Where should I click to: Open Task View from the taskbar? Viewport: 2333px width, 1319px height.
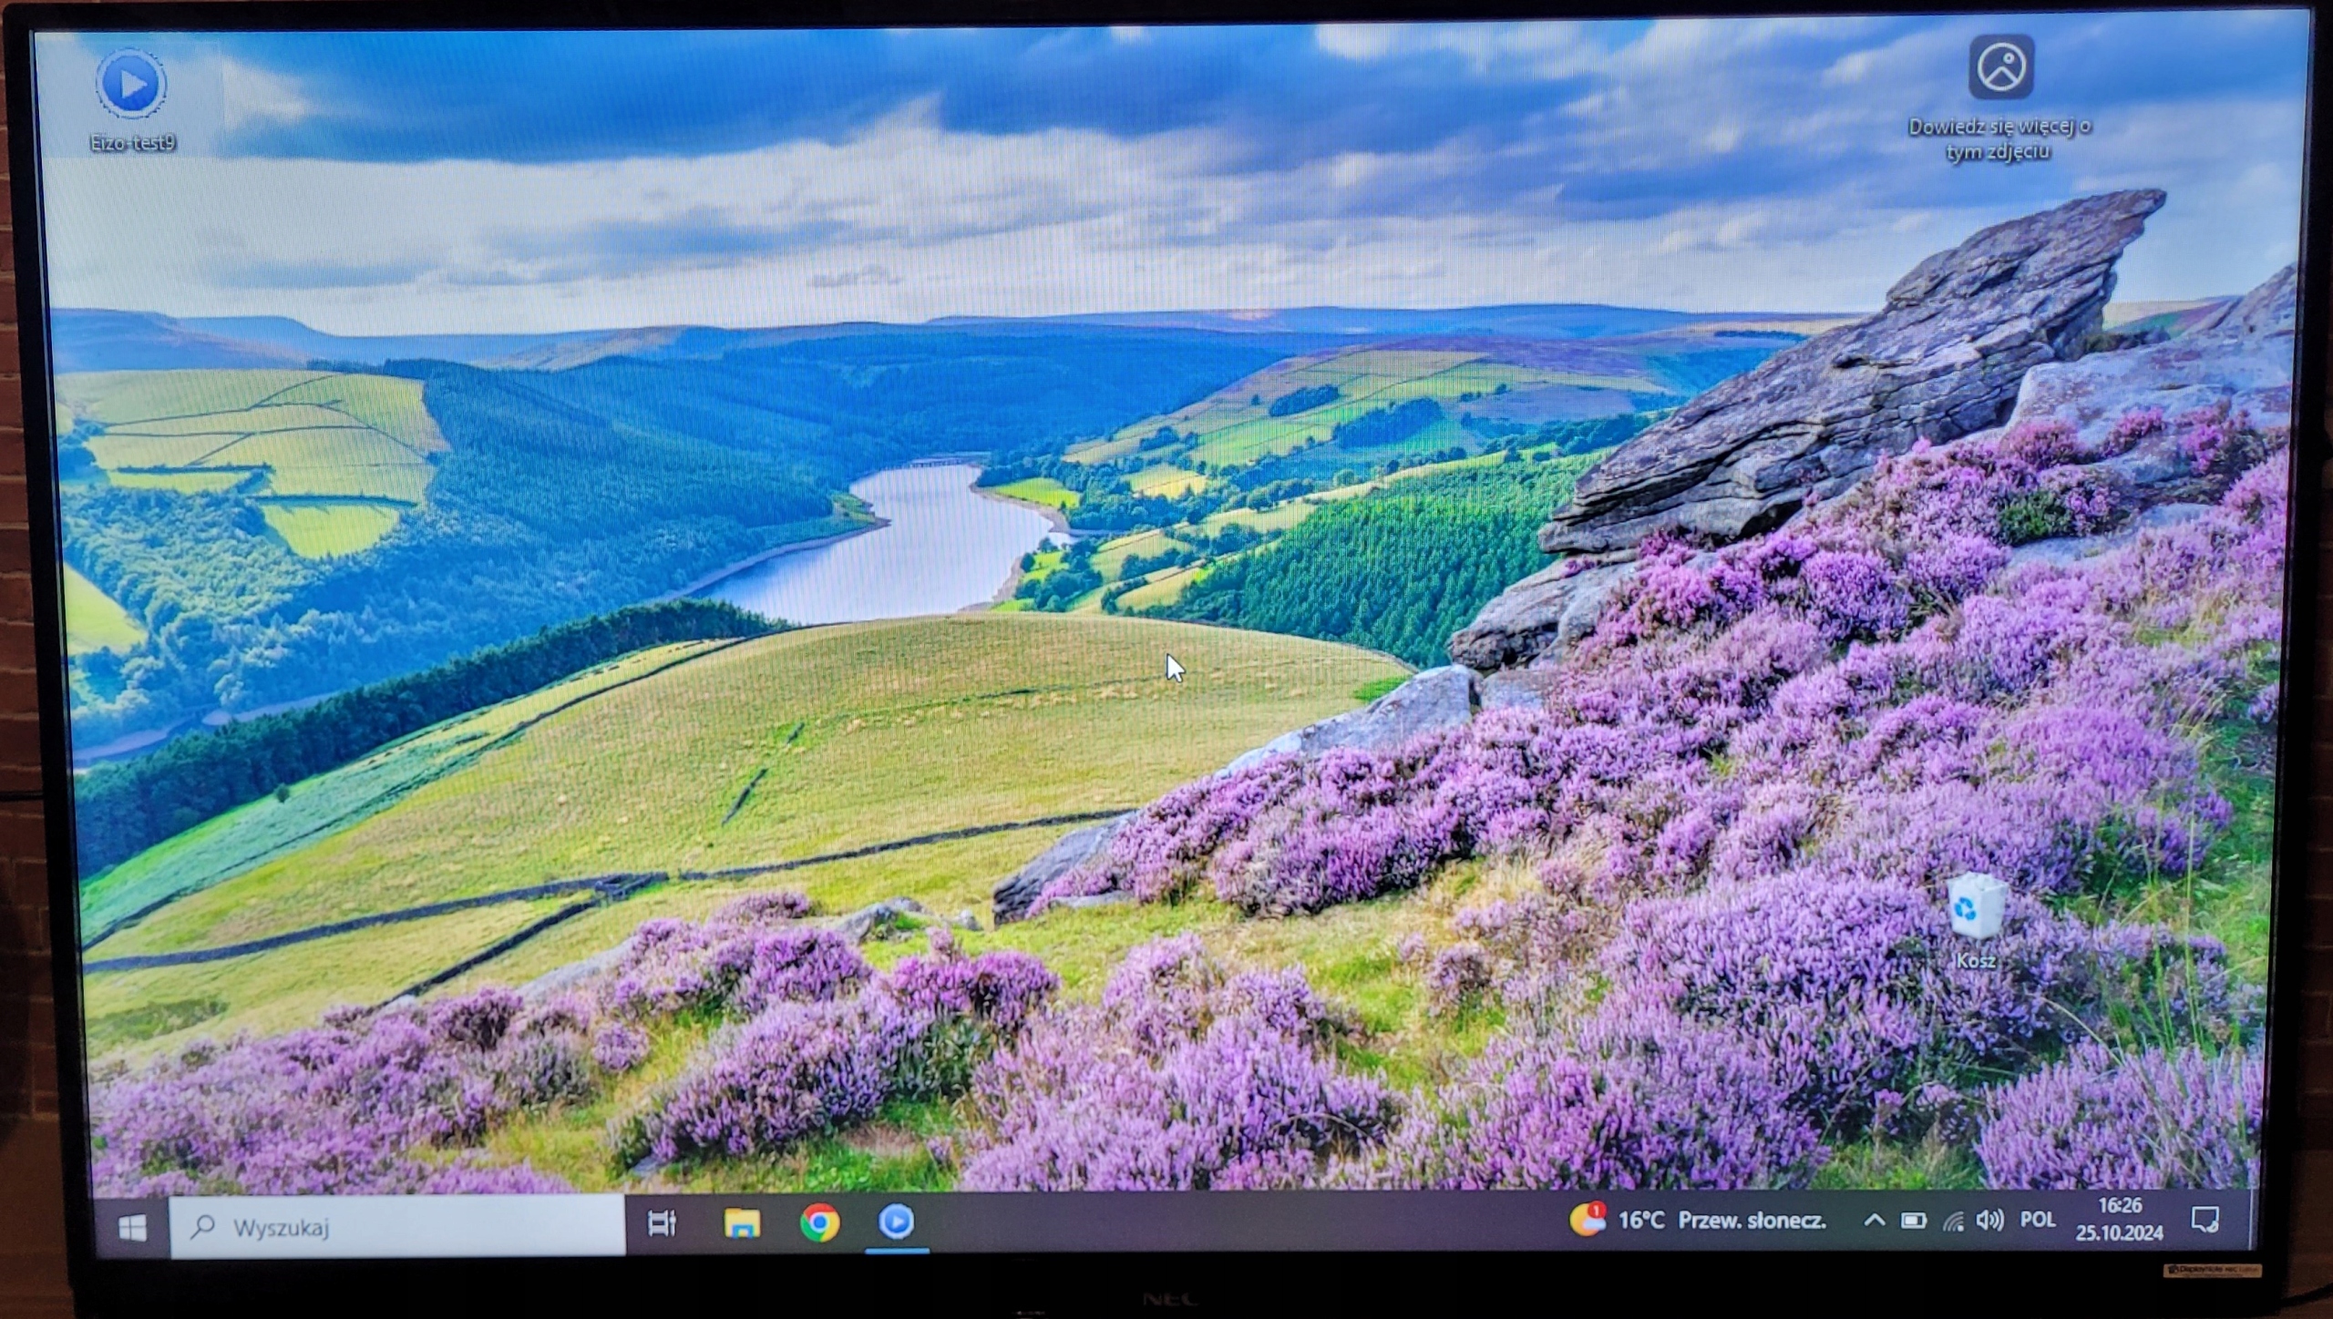point(662,1223)
